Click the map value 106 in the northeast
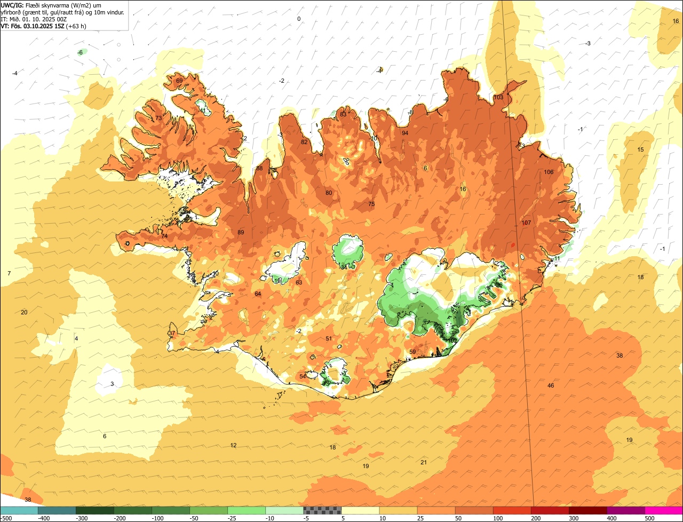 549,172
